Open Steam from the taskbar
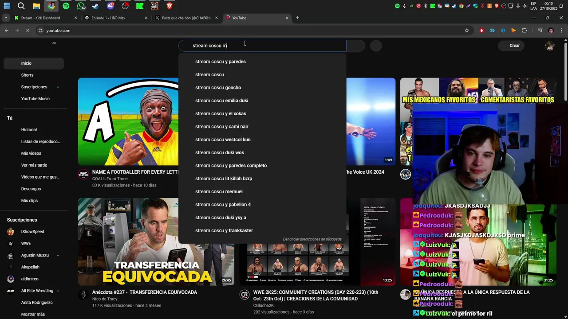Image resolution: width=568 pixels, height=319 pixels. pyautogui.click(x=95, y=6)
